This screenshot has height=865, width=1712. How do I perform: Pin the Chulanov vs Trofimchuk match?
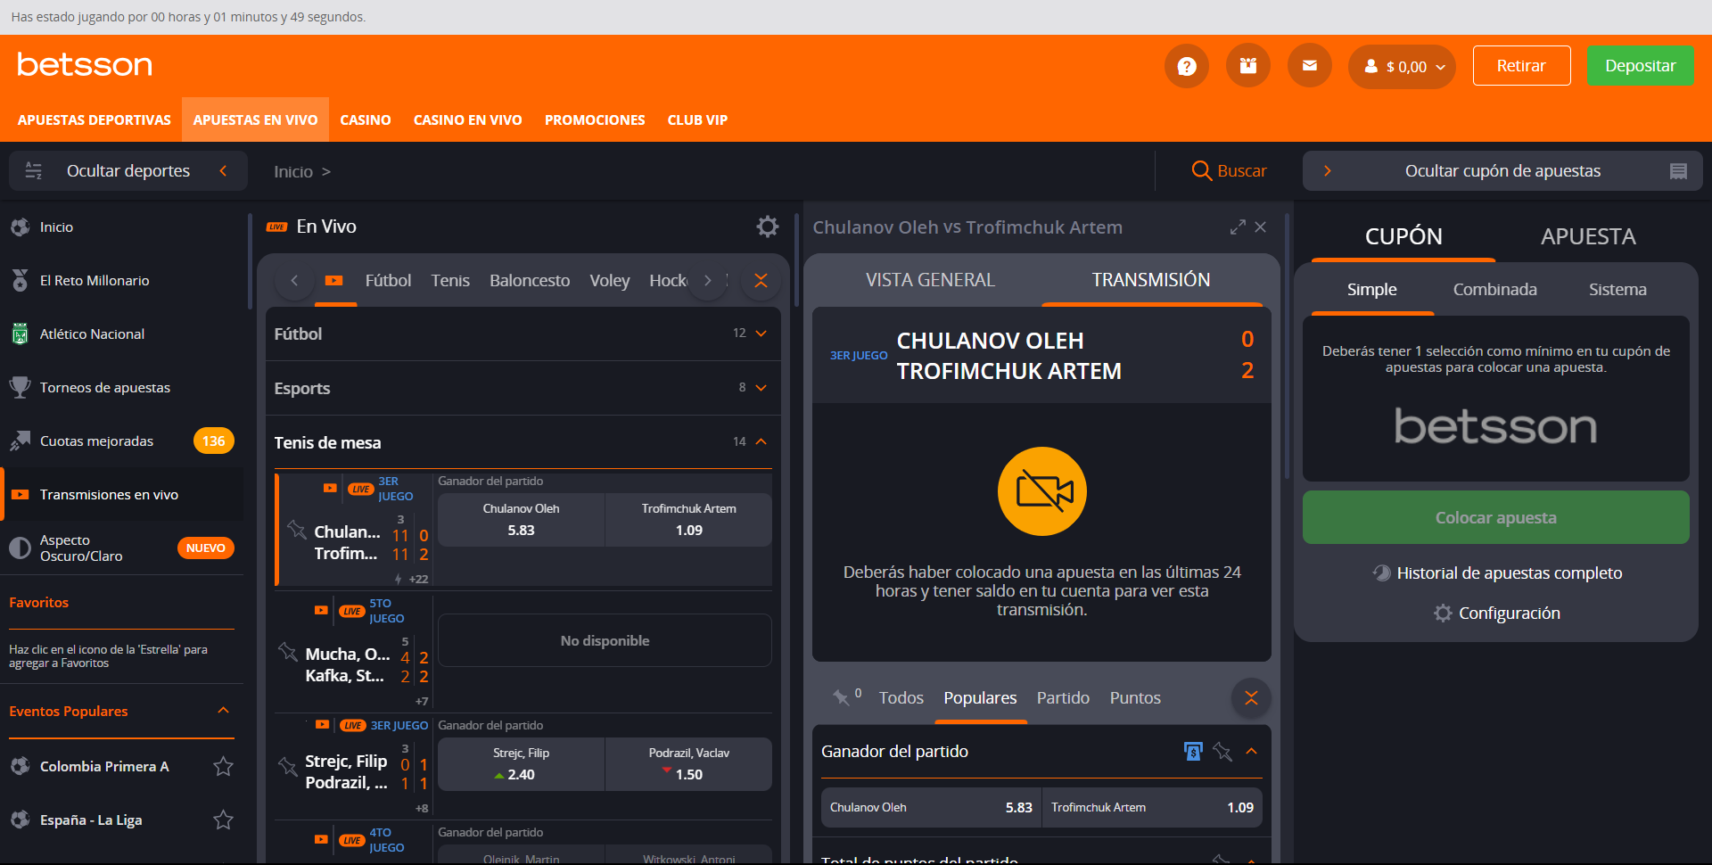297,530
